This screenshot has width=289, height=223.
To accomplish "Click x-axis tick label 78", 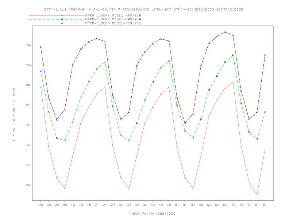I will tap(249, 205).
